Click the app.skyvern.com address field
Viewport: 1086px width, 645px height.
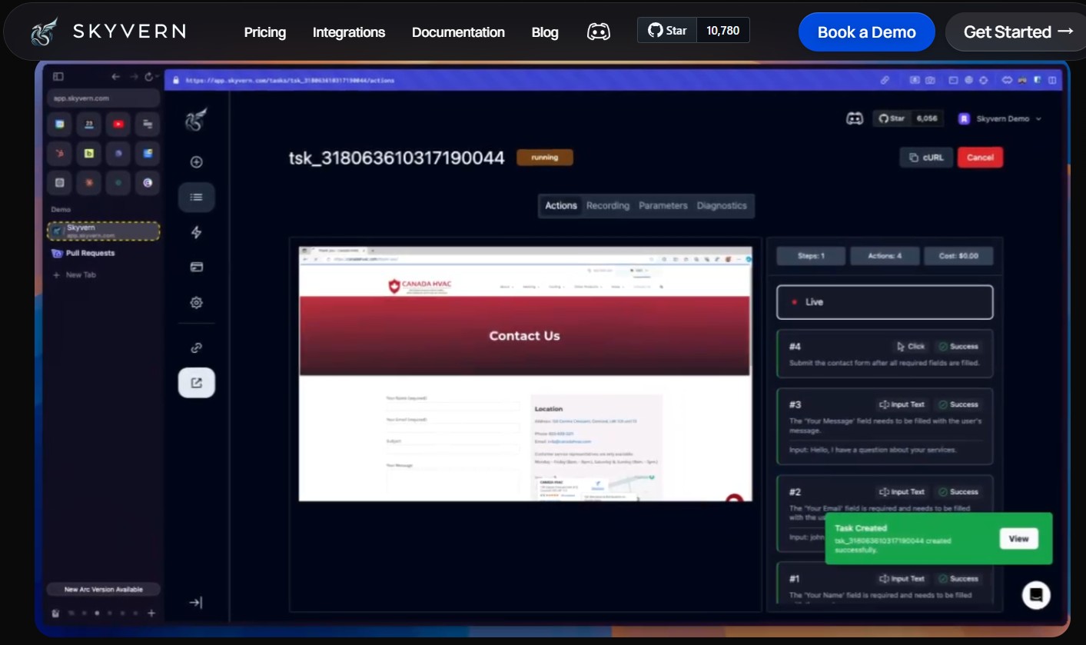coord(104,98)
